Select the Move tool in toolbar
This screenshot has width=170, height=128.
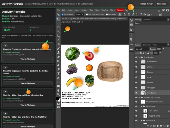(x=58, y=19)
